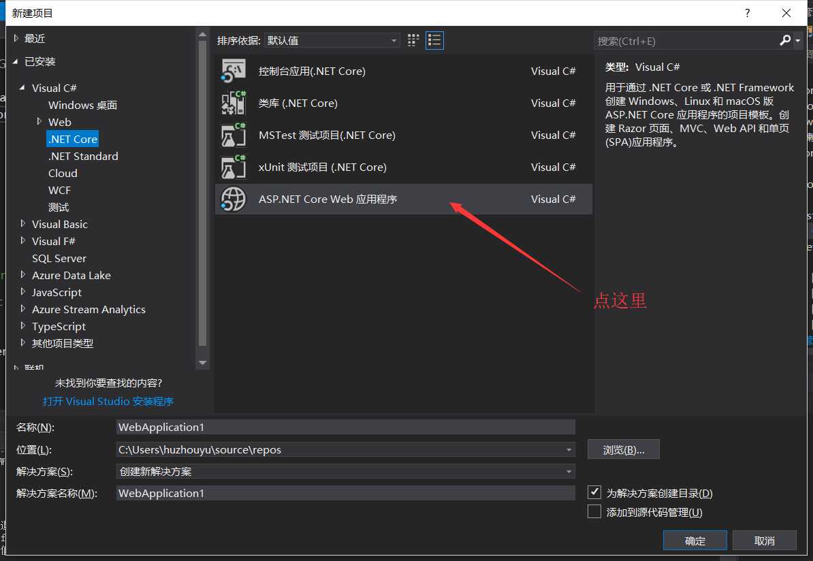Click the xUnit test project template icon

click(x=234, y=167)
